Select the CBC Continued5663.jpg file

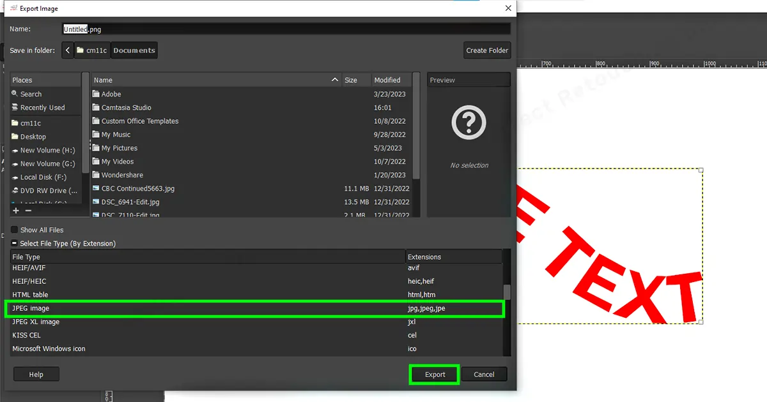pos(137,189)
